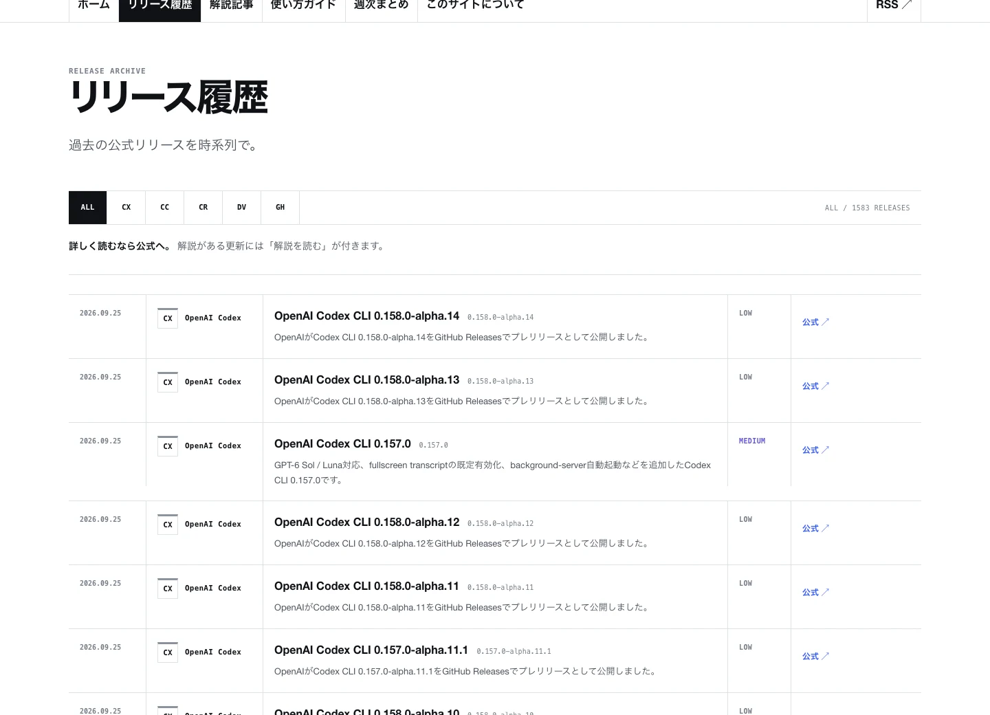This screenshot has width=990, height=715.
Task: Click the CX badge icon in the 0.158.0-alpha.13 row
Action: click(x=168, y=382)
